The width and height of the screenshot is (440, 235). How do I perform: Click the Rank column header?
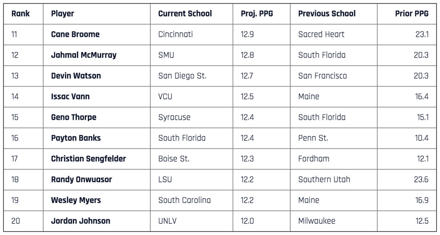[x=21, y=14]
